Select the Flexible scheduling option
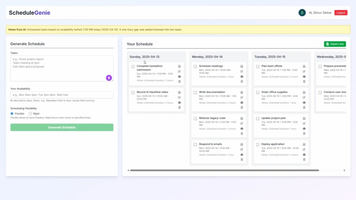Viewport: 356px width, 200px height. coord(12,114)
